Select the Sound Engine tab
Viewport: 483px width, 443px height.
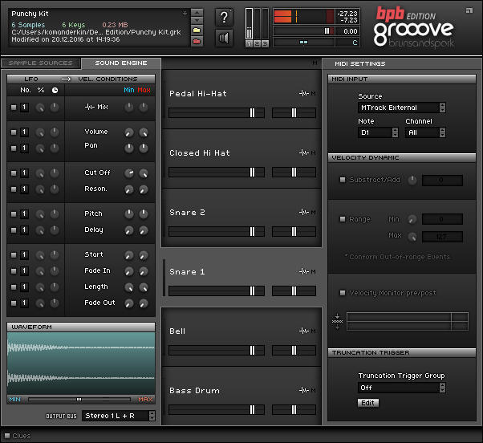click(x=120, y=63)
